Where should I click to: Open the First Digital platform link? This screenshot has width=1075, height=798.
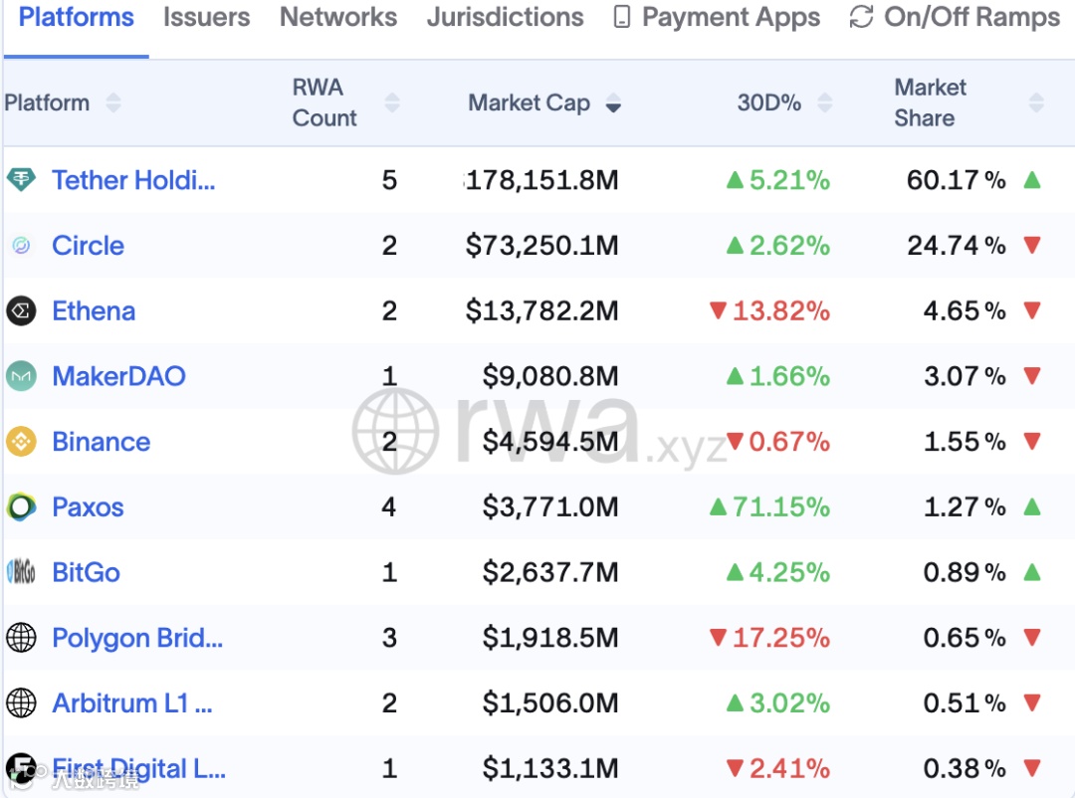pyautogui.click(x=138, y=768)
